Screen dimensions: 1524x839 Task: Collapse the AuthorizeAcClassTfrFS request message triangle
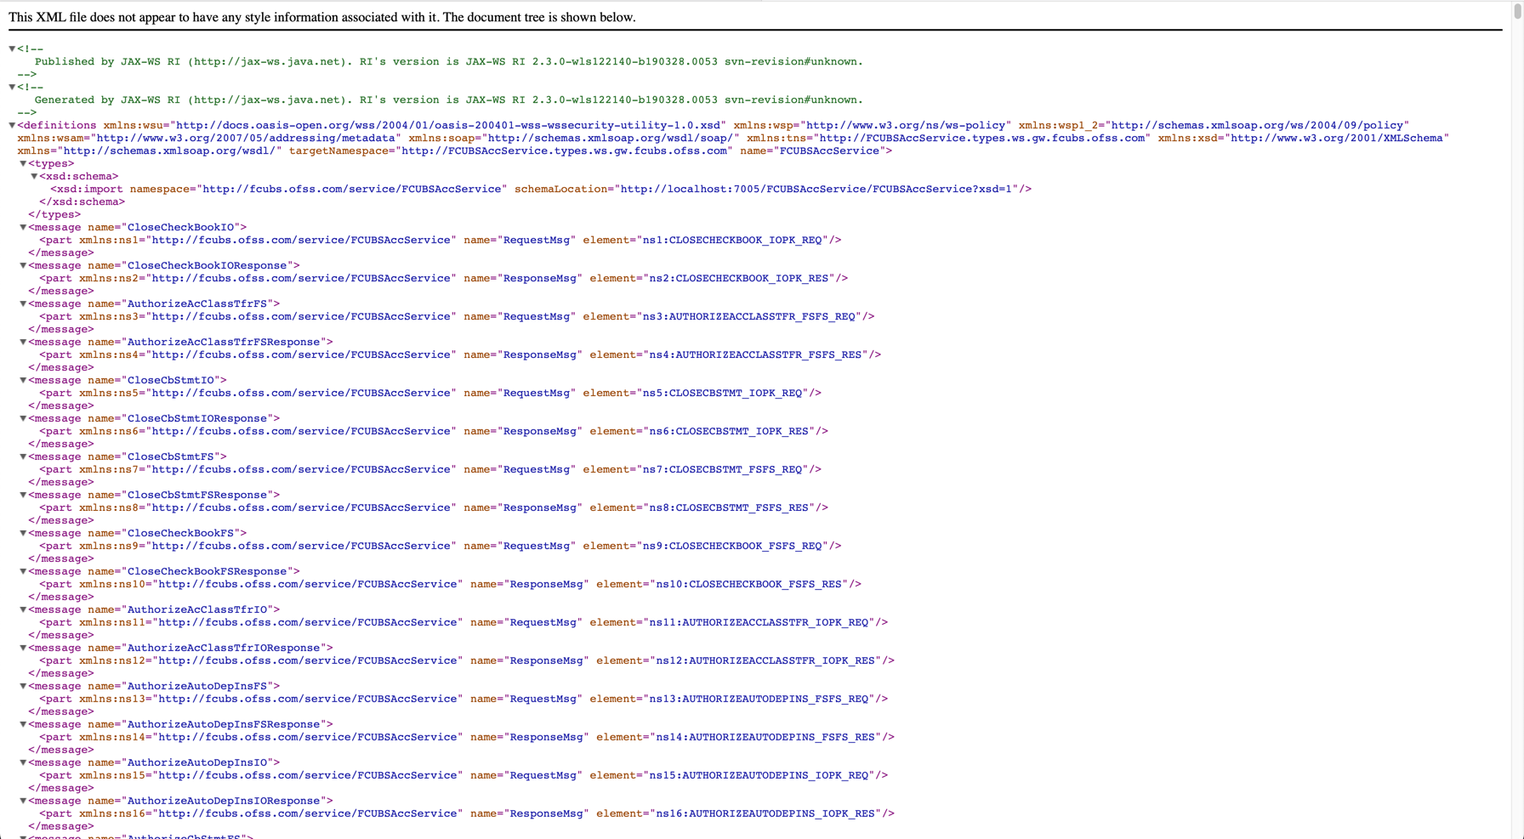23,304
